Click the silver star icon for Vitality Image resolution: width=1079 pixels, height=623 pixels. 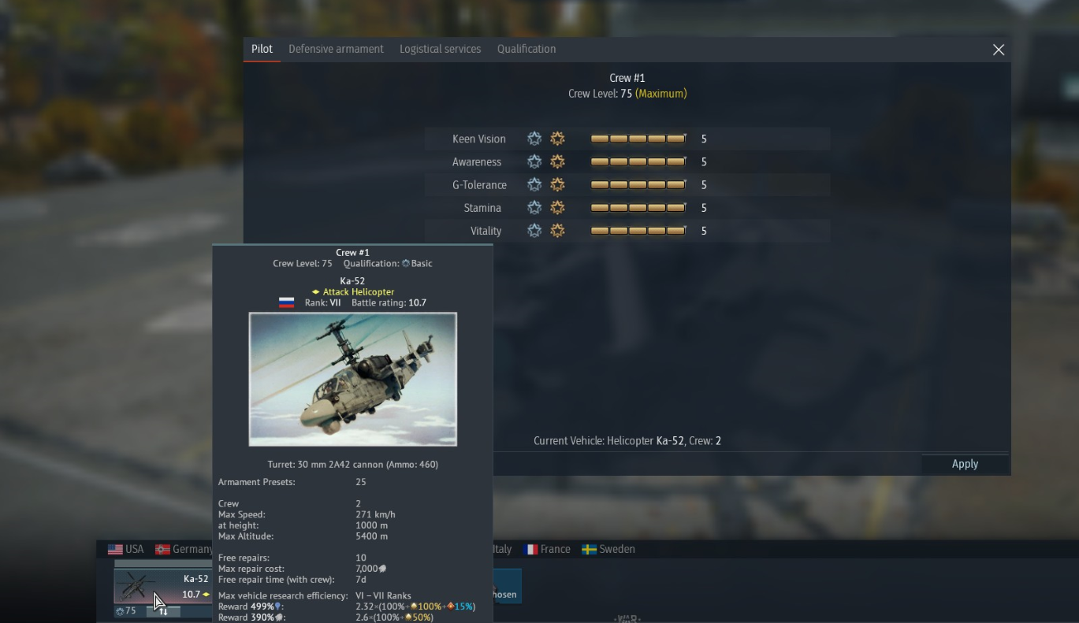point(534,231)
